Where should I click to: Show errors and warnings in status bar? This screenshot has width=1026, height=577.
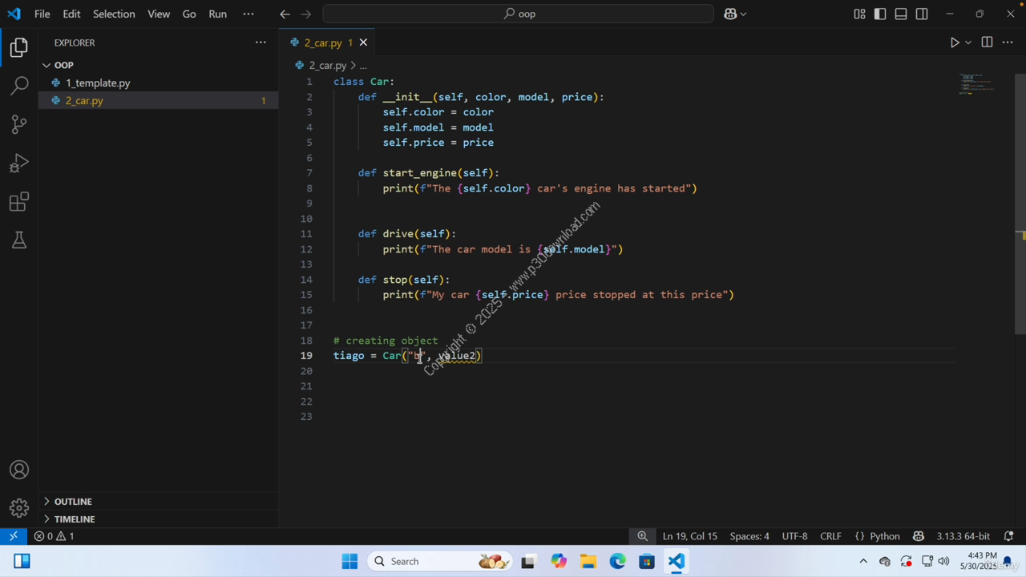pyautogui.click(x=54, y=536)
